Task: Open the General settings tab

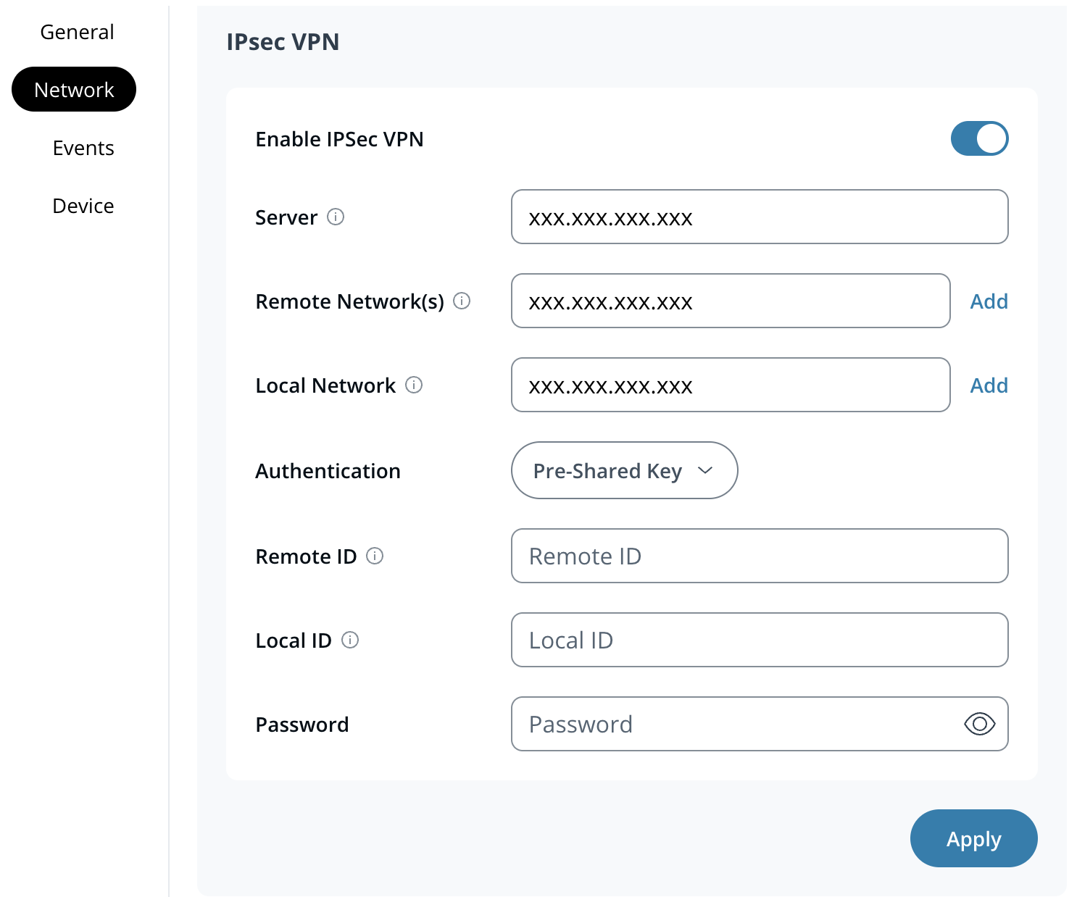Action: tap(77, 32)
